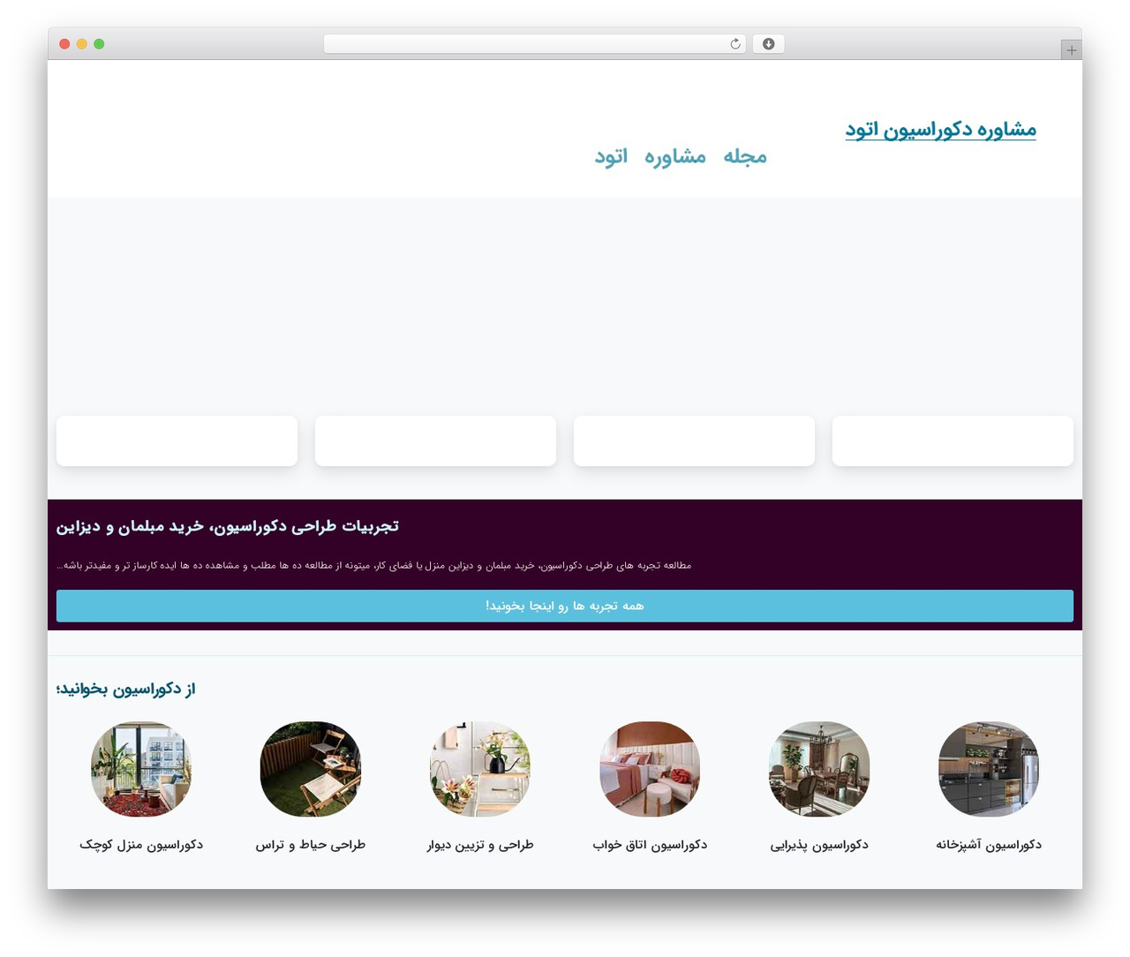Click the download icon button

tap(768, 44)
